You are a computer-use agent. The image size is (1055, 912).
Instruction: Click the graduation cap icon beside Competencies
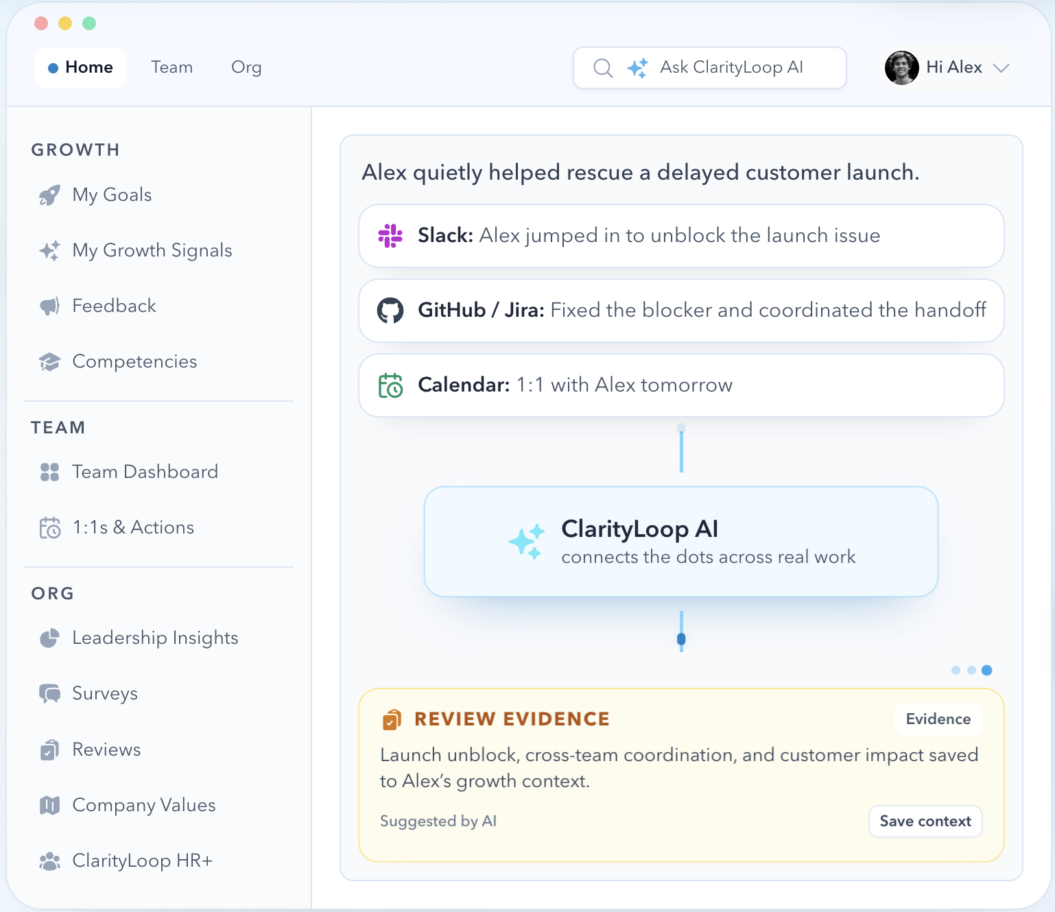point(49,362)
